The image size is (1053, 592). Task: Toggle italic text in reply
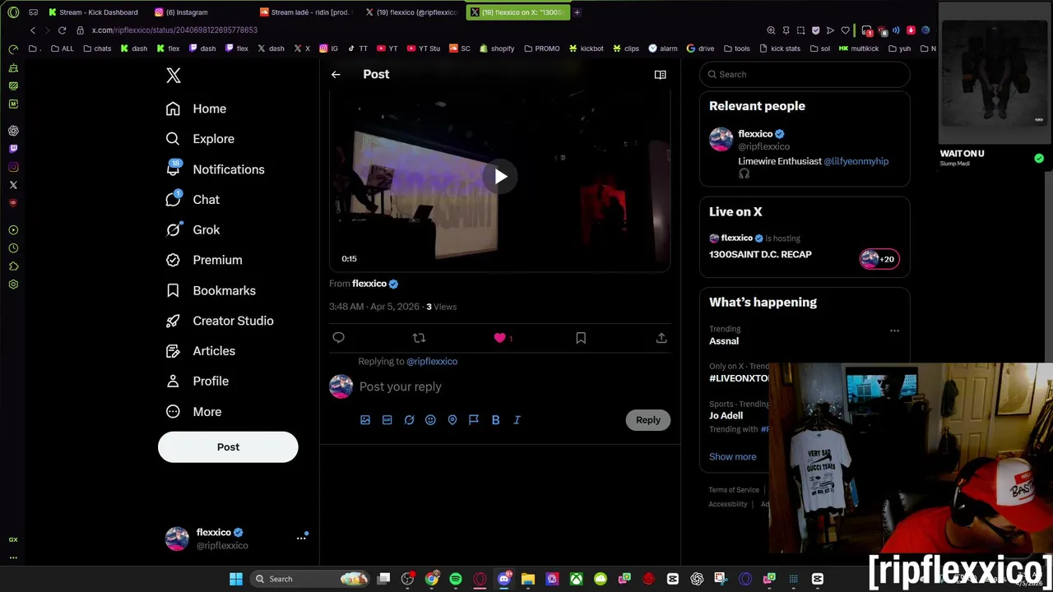pyautogui.click(x=517, y=420)
